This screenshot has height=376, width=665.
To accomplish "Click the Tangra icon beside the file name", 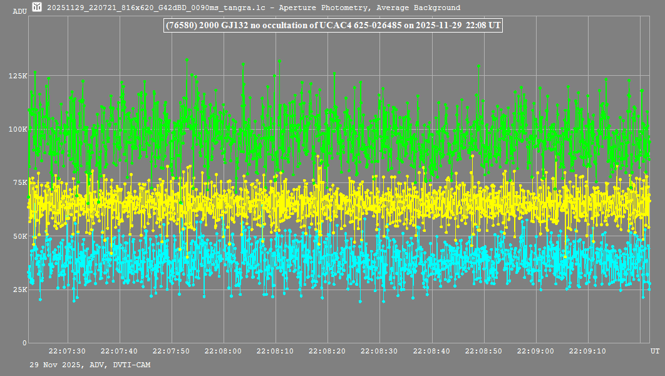I will (x=37, y=8).
